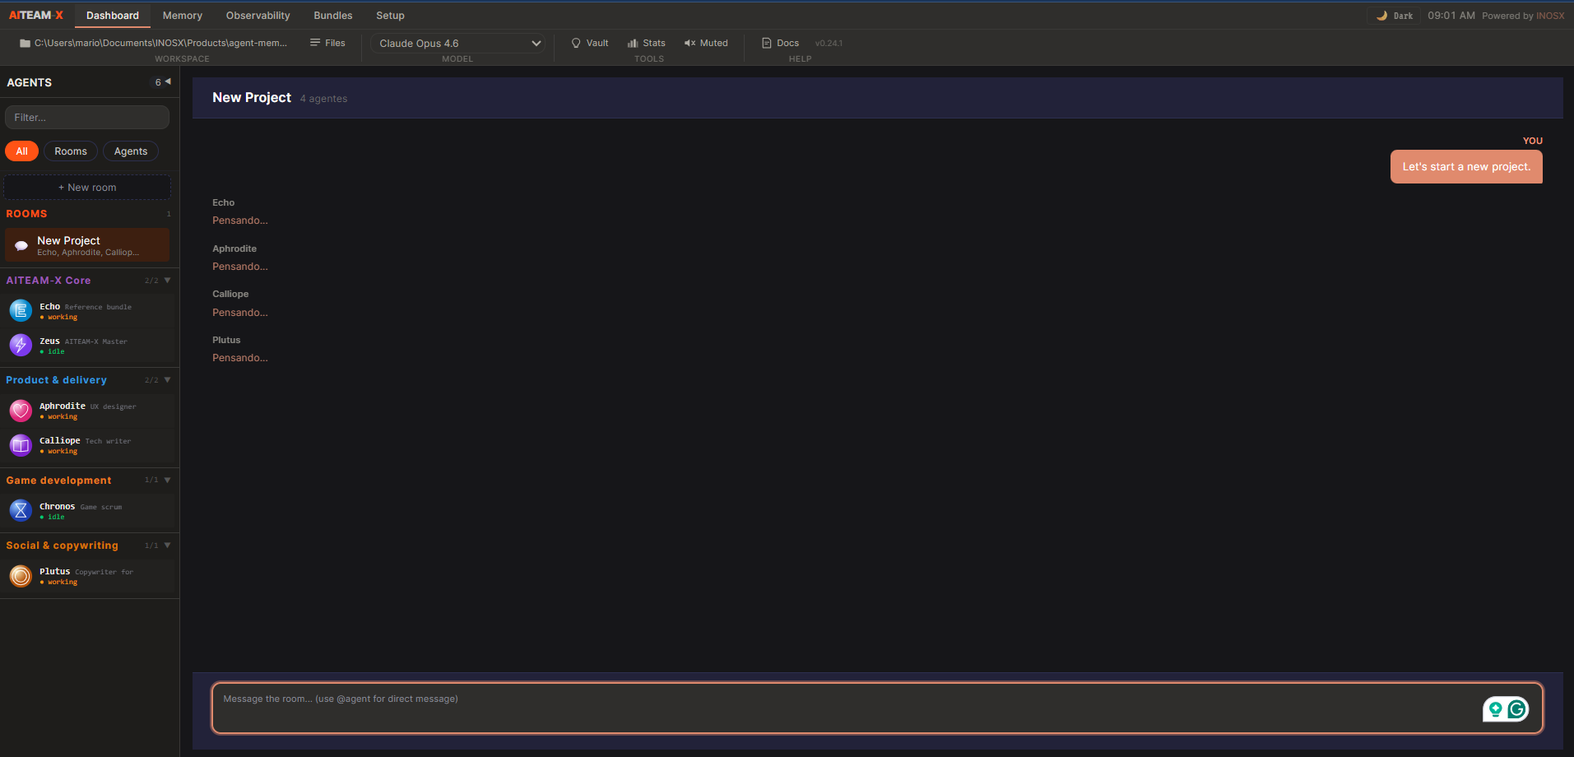The height and width of the screenshot is (757, 1574).
Task: Open the Vault tool
Action: click(589, 43)
